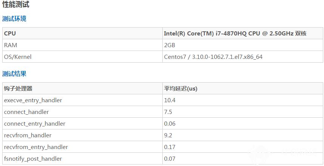Click the execve_entry_handler cell
324x166 pixels.
coord(82,100)
